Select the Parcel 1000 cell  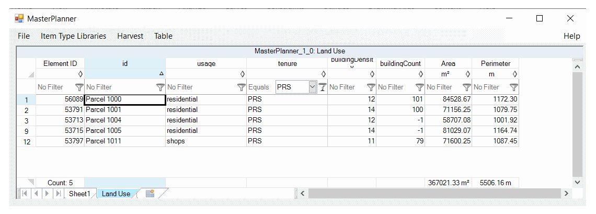(x=125, y=99)
